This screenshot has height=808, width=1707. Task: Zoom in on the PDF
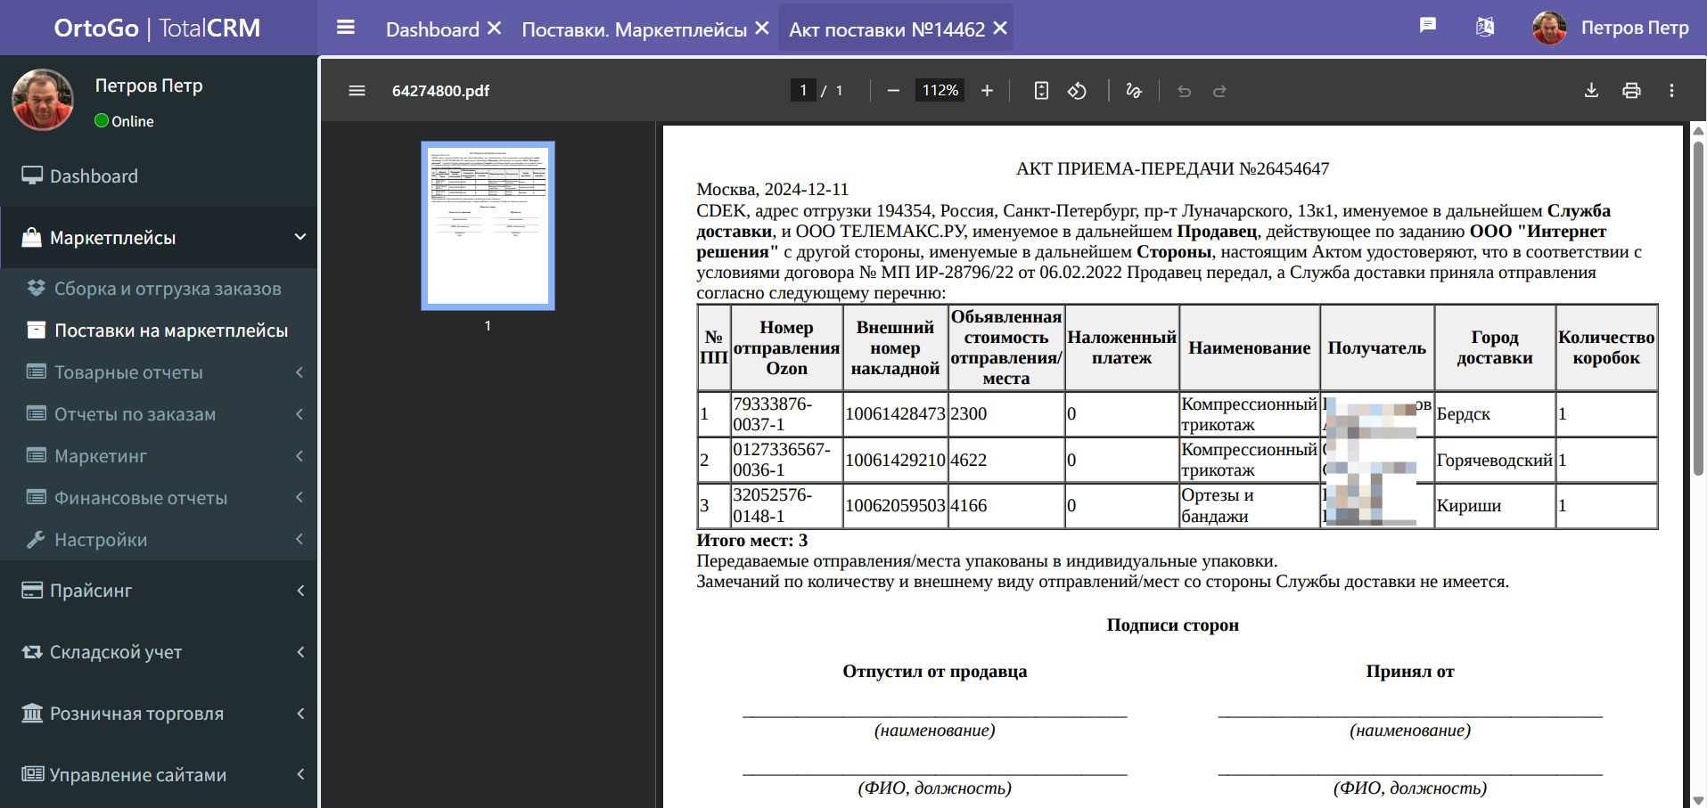tap(987, 91)
